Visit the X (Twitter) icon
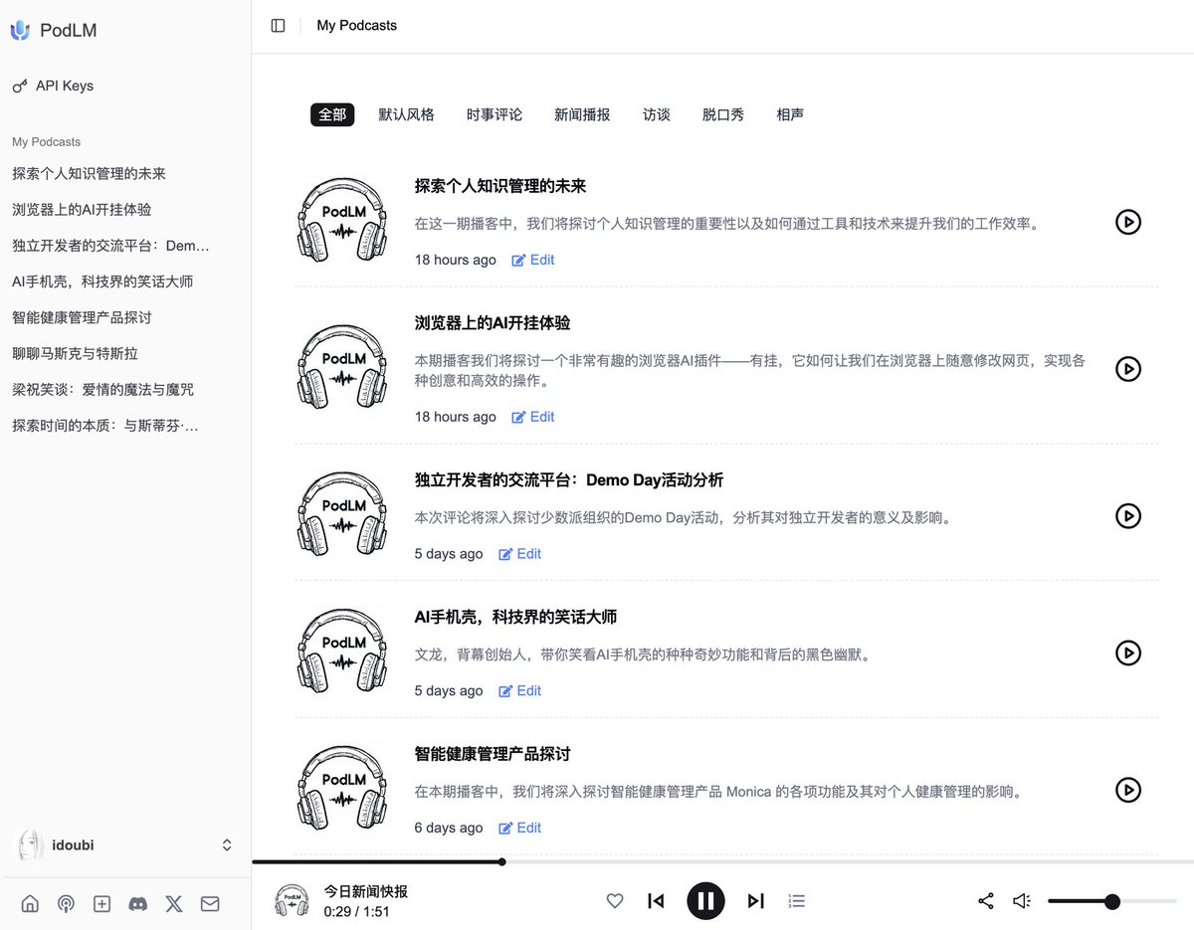Image resolution: width=1194 pixels, height=930 pixels. tap(174, 903)
